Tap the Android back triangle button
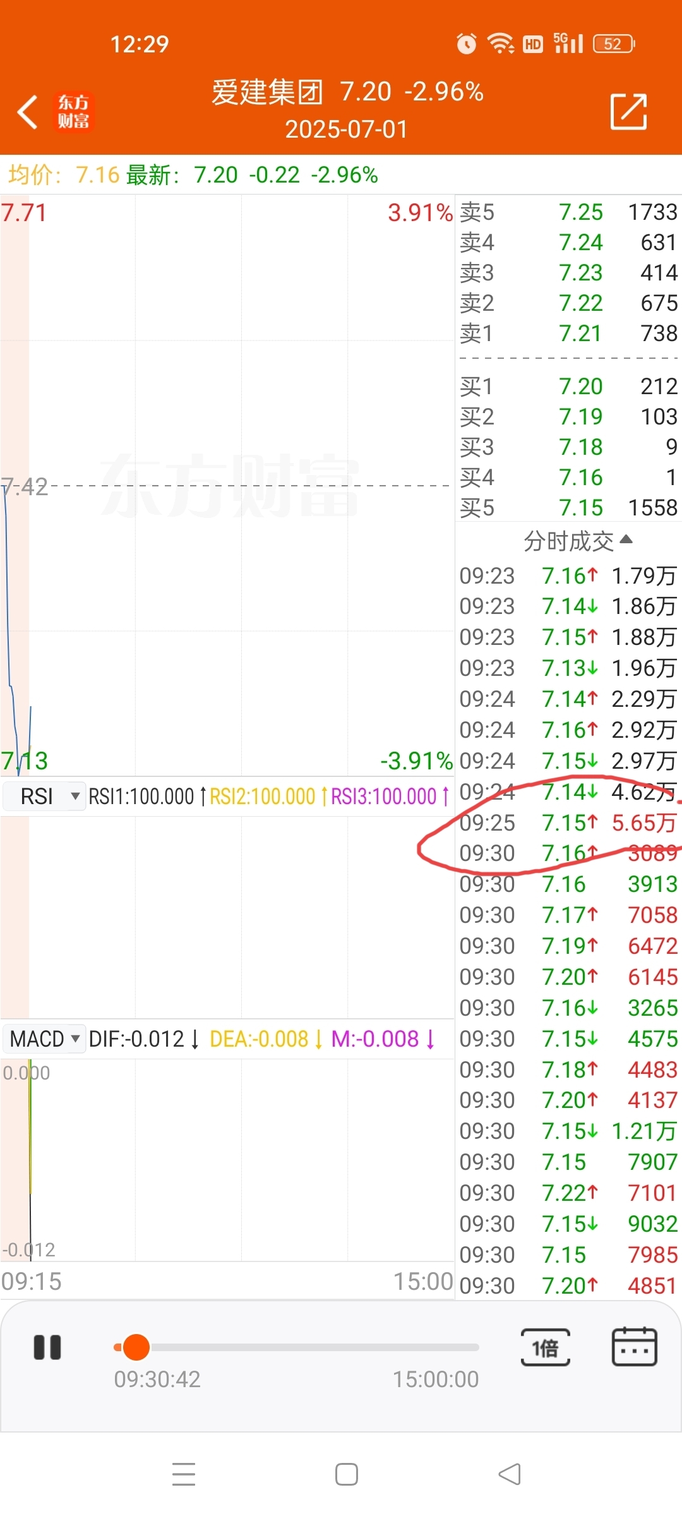The height and width of the screenshot is (1516, 682). [510, 1474]
